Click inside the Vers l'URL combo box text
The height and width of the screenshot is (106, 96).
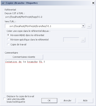43,26
